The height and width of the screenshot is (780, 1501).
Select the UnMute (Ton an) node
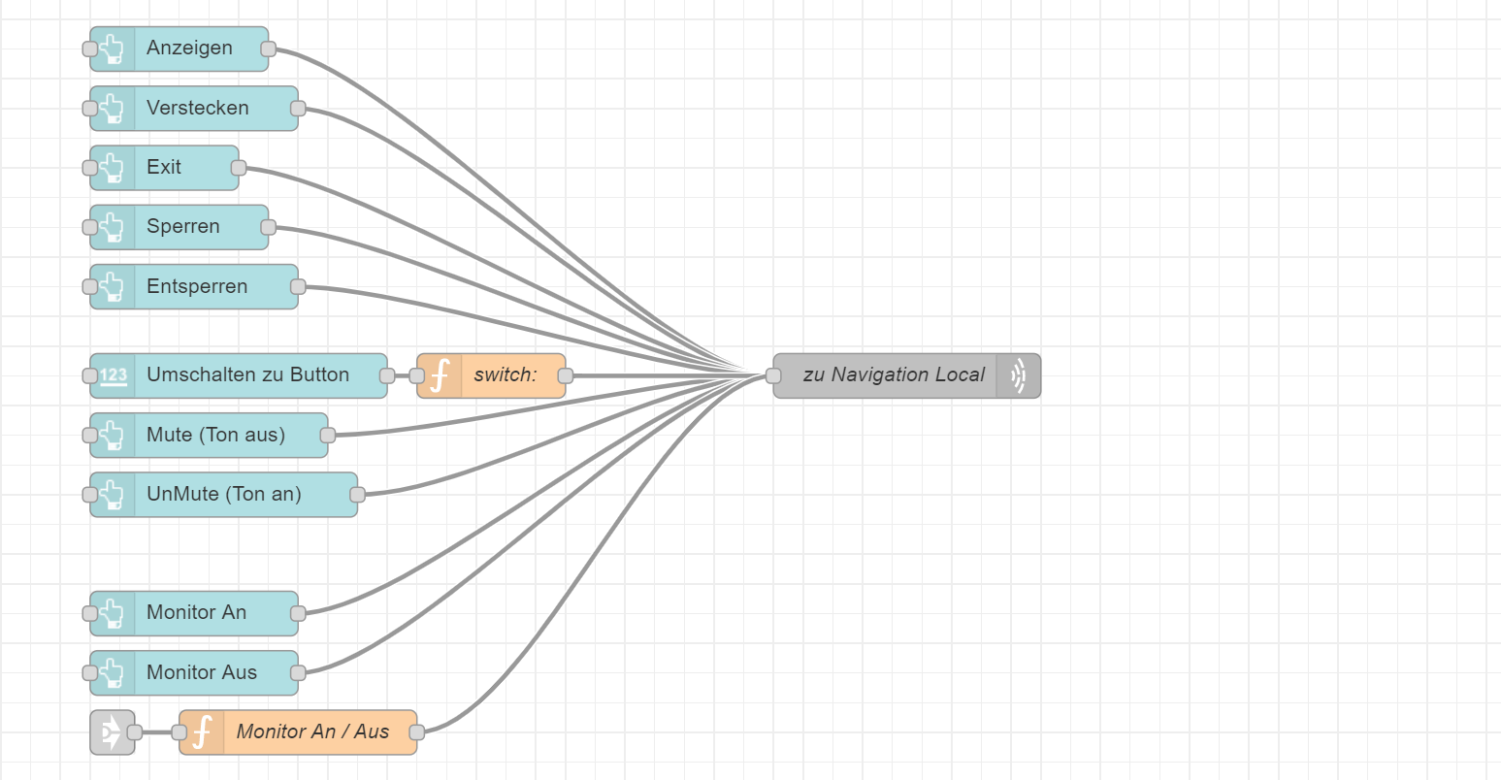(x=223, y=494)
